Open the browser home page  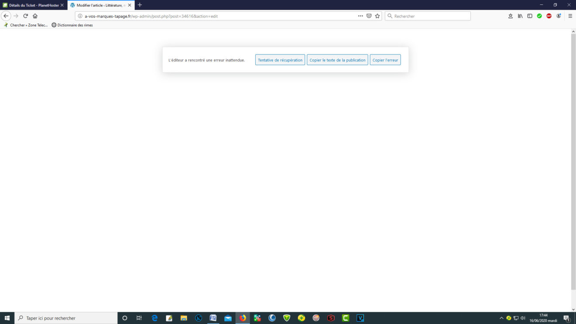point(35,16)
